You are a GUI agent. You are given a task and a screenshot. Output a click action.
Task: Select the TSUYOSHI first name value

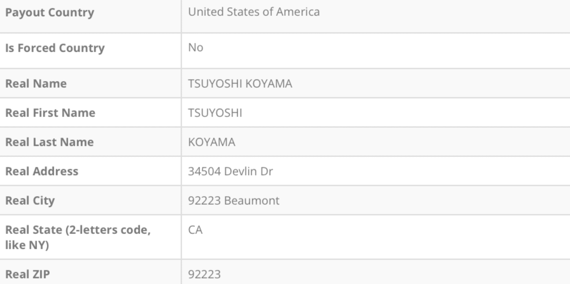[x=215, y=113]
